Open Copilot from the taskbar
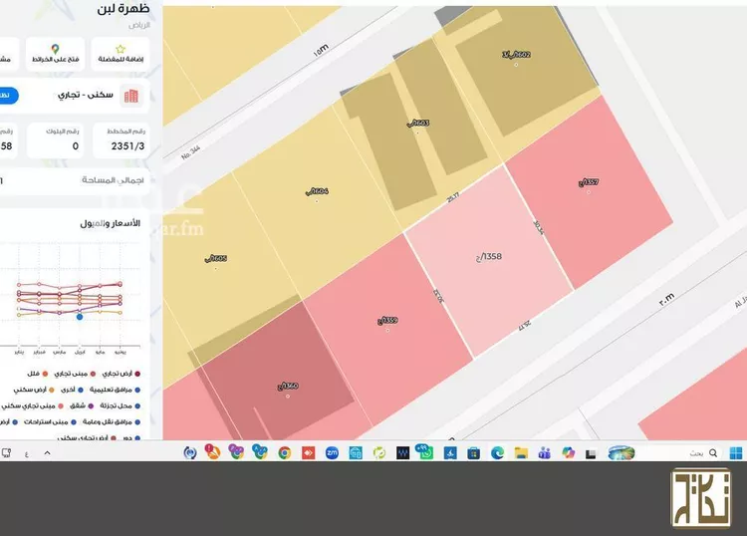This screenshot has height=536, width=747. tap(568, 452)
